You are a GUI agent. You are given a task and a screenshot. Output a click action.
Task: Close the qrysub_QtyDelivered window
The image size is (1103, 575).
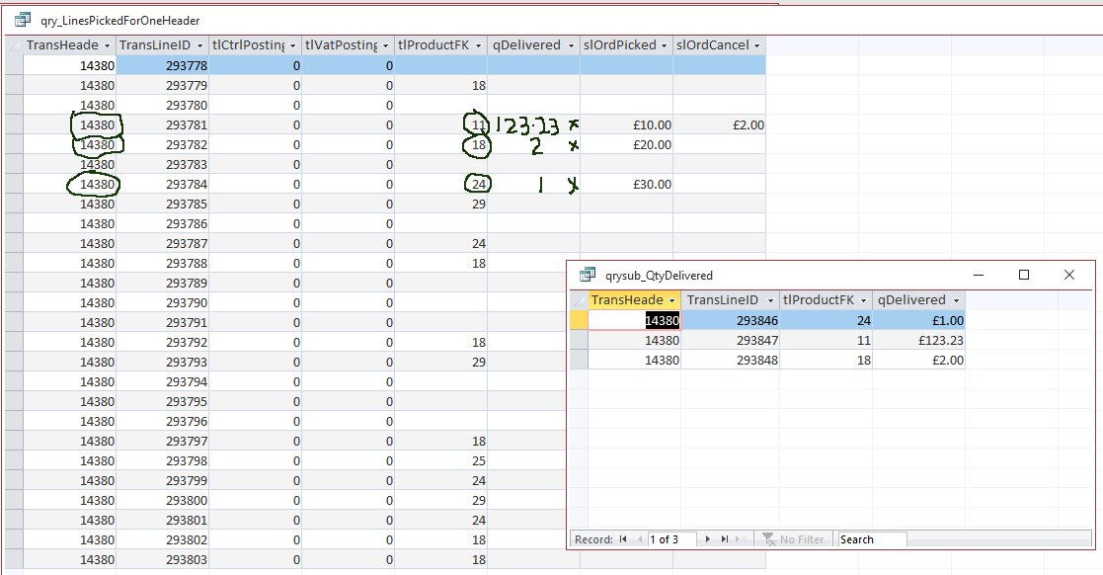pos(1069,276)
